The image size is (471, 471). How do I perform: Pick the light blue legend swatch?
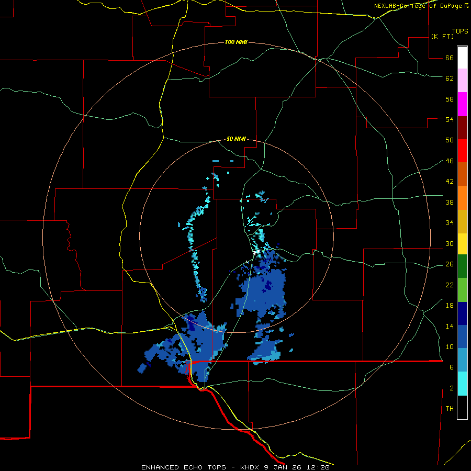[x=462, y=360]
